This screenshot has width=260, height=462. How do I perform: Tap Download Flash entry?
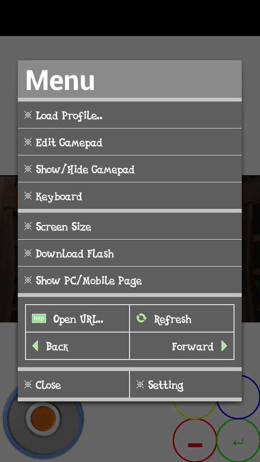130,253
